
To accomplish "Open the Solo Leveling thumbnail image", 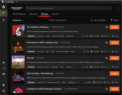I will click(18, 78).
